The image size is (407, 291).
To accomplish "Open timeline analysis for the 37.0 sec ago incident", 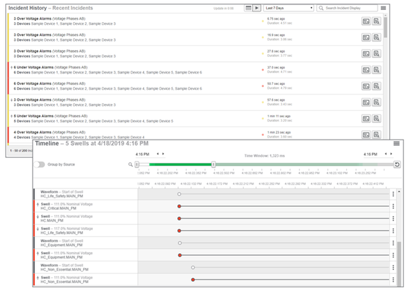I will [x=366, y=70].
